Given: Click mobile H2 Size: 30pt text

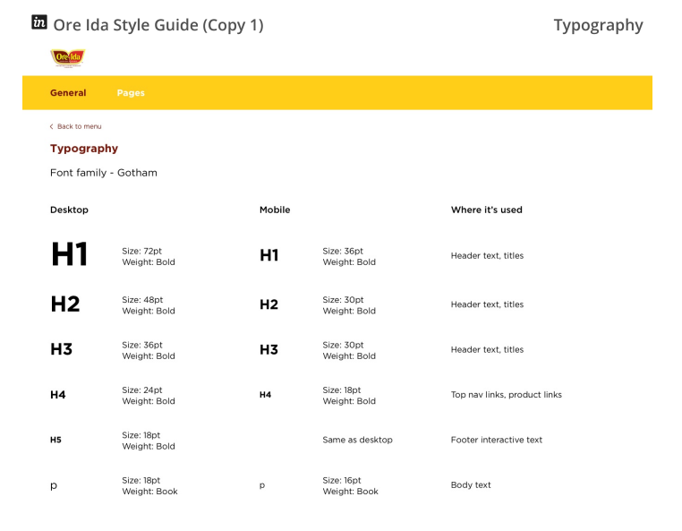Looking at the screenshot, I should 343,300.
